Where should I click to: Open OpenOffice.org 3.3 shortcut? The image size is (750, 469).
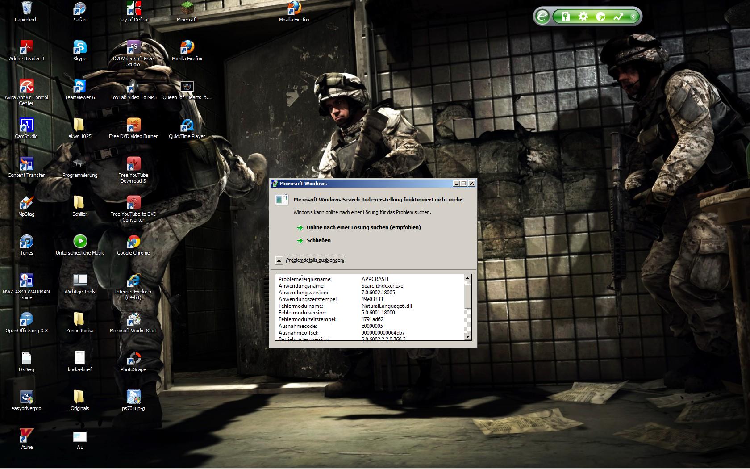pos(26,319)
